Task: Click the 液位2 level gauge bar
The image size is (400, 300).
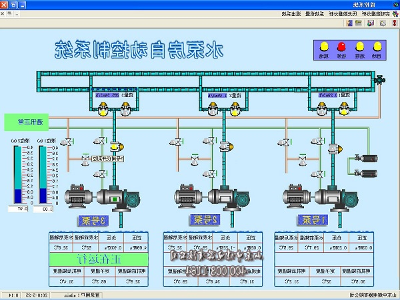Action: [x=18, y=174]
